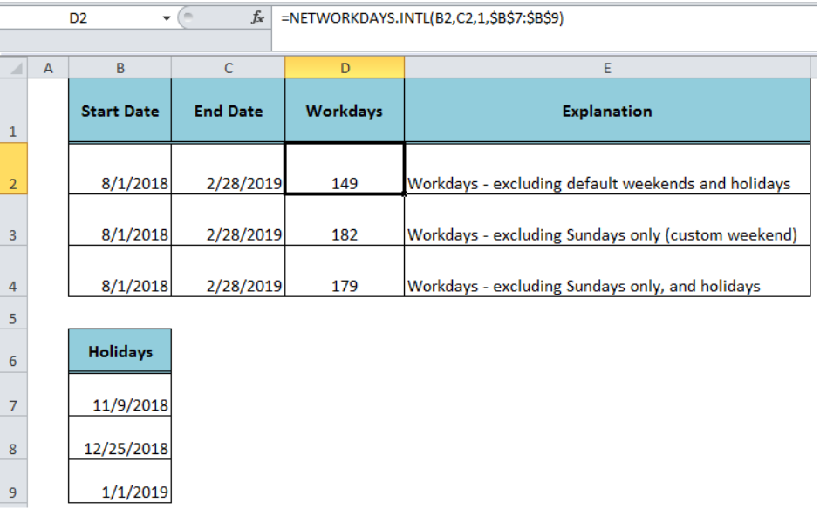The width and height of the screenshot is (820, 509).
Task: Select the Workdays header cell
Action: [x=345, y=111]
